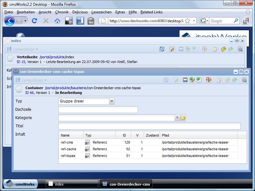Click into the Titel input field
This screenshot has height=191, width=255.
(x=149, y=126)
